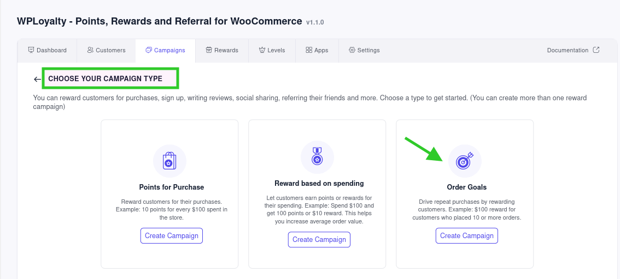Open the Customers tab

[x=106, y=51]
